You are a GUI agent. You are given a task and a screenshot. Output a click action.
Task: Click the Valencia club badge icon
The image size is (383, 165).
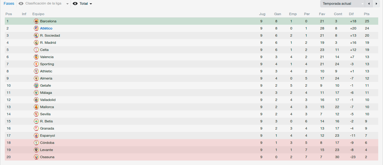(36, 57)
